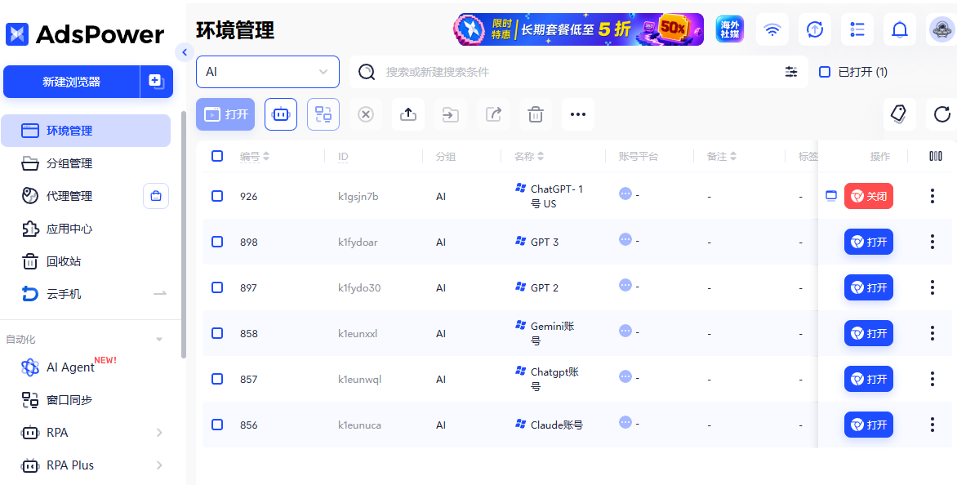
Task: Open the more options ellipsis toolbar button
Action: 578,114
